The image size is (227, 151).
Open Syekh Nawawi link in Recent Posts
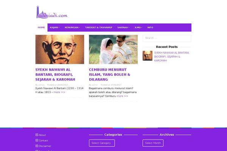point(172,57)
